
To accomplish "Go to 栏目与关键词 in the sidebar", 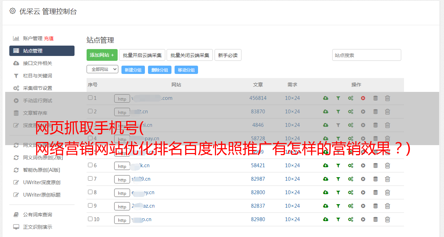I will point(38,76).
